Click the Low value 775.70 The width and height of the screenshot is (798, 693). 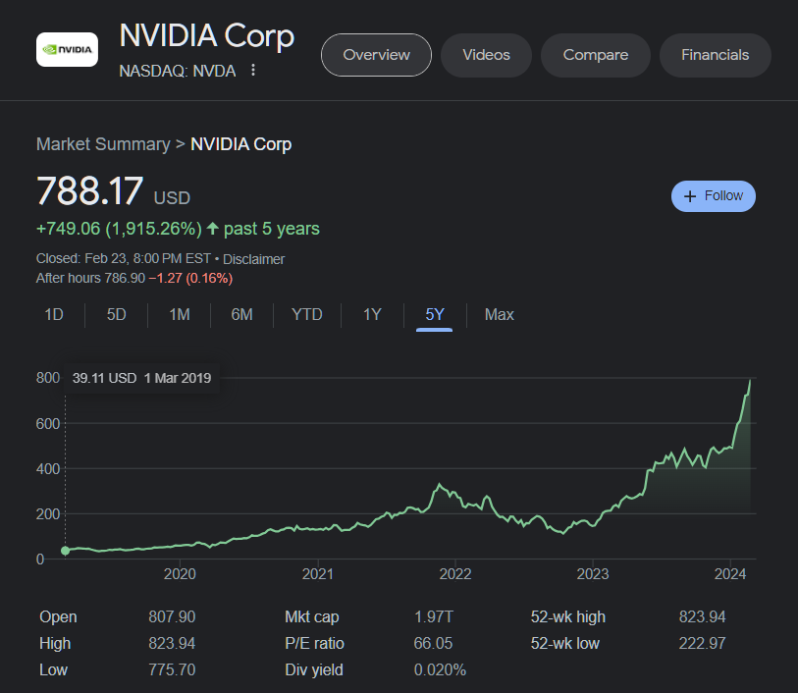point(172,669)
